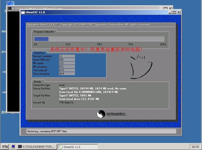
Task: Click the 25% progress scale mark
Action: pos(68,44)
